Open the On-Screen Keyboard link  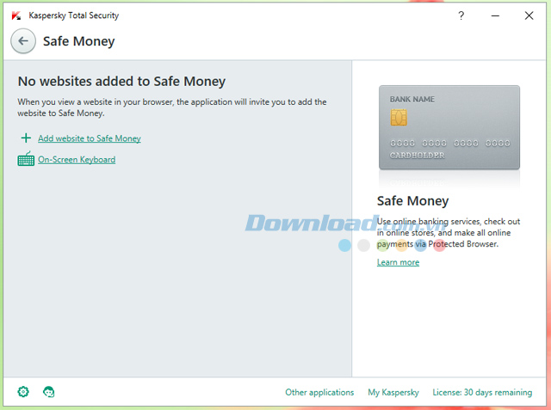tap(77, 160)
